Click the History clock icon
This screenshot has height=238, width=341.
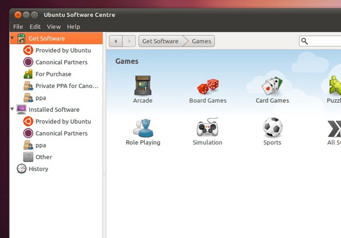coord(21,169)
